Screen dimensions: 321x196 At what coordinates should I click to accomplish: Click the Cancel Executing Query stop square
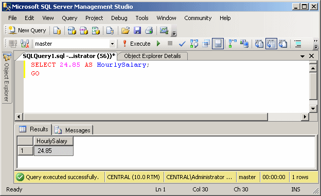point(170,43)
